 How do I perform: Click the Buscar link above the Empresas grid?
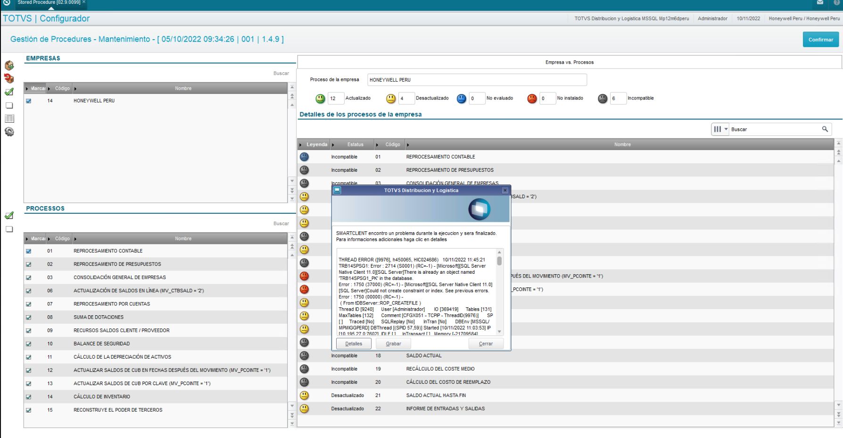[281, 73]
